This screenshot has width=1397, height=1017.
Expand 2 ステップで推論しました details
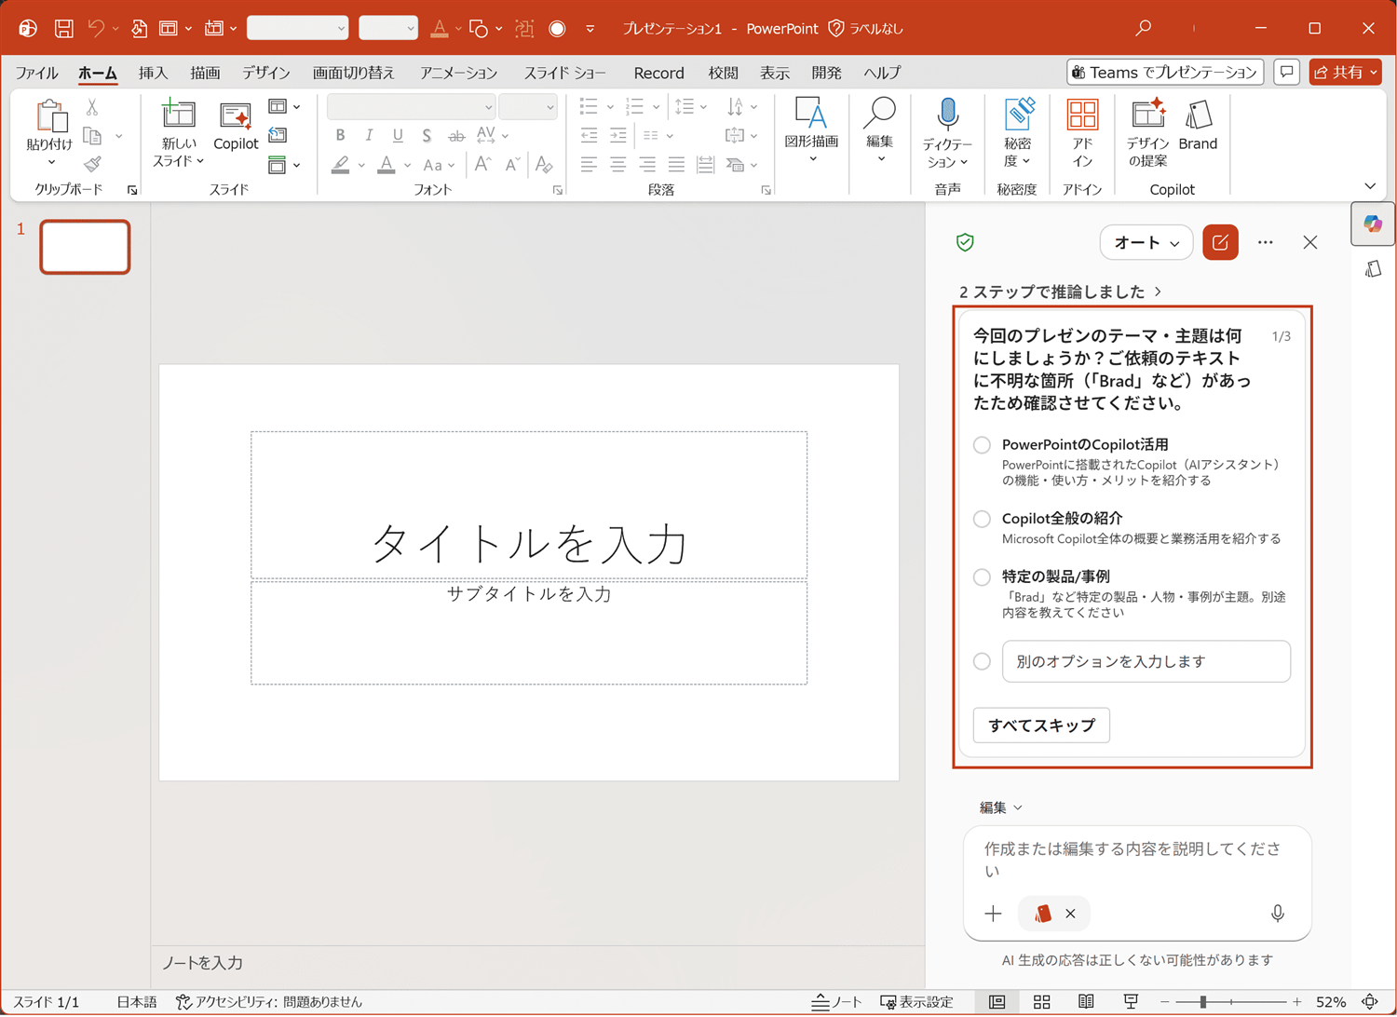(1060, 292)
